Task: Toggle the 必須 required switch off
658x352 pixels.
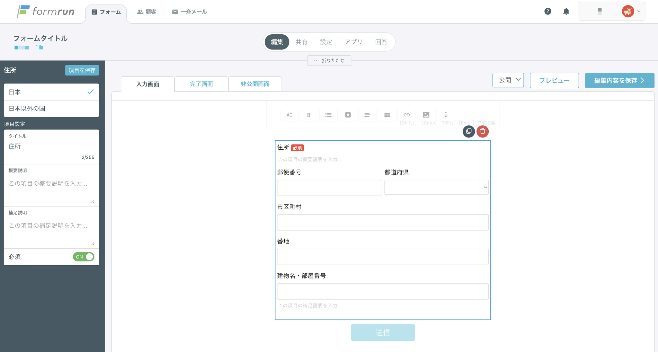Action: [84, 257]
